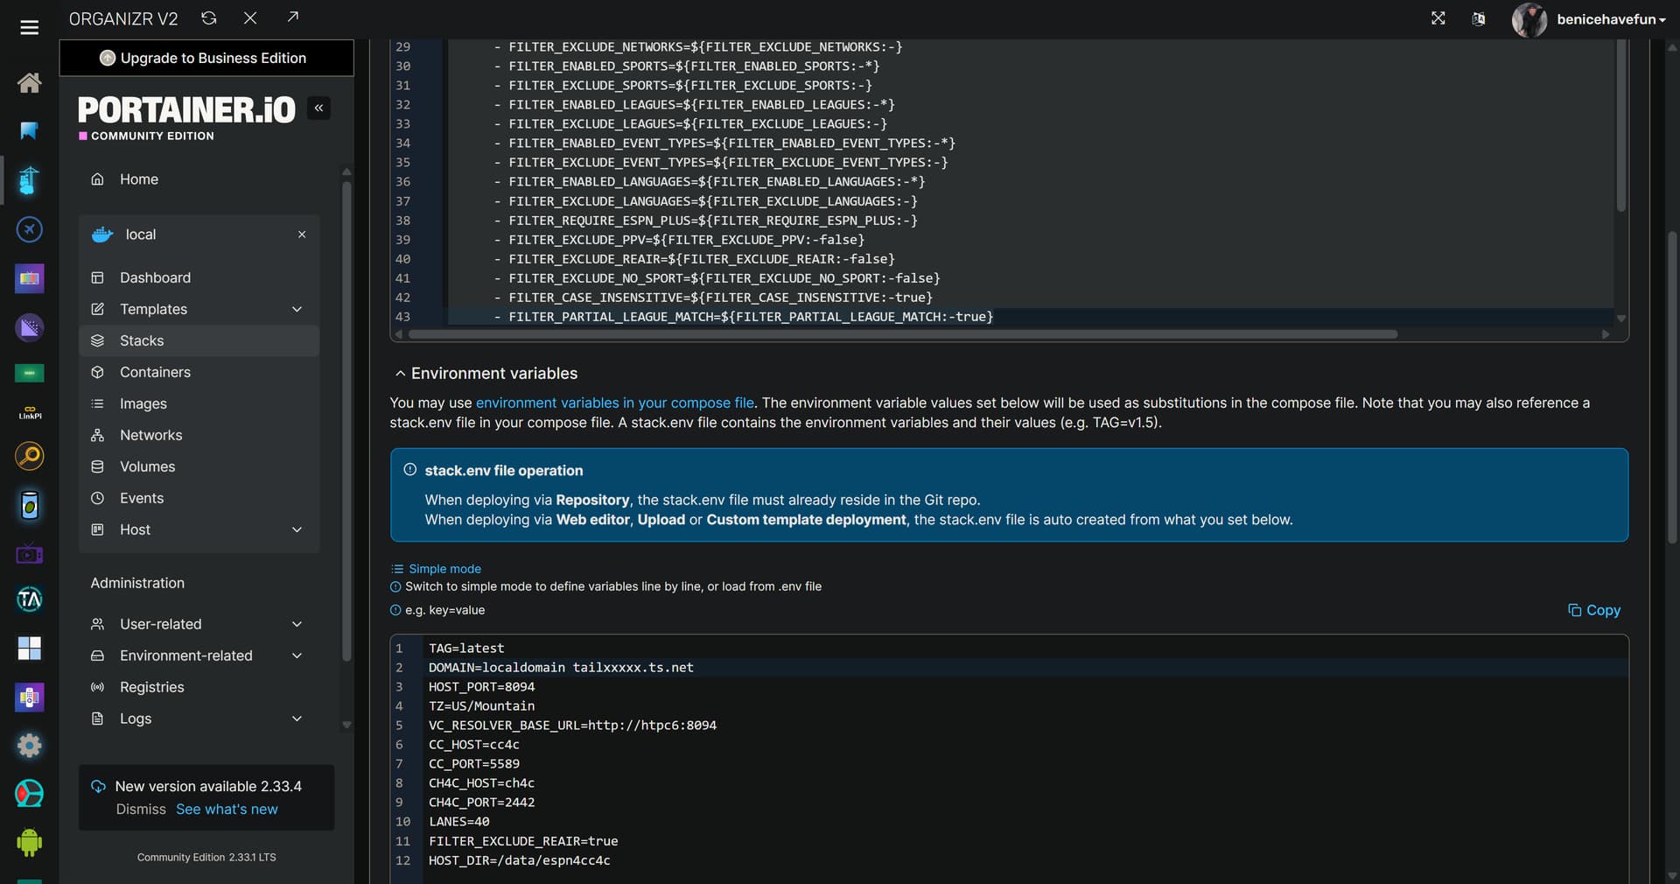Toggle fullscreen with the expand icon

tap(1438, 18)
